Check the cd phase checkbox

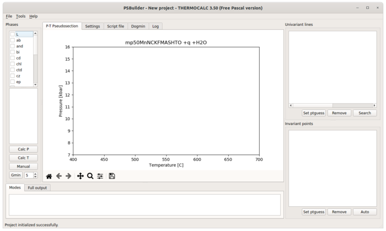(x=13, y=58)
